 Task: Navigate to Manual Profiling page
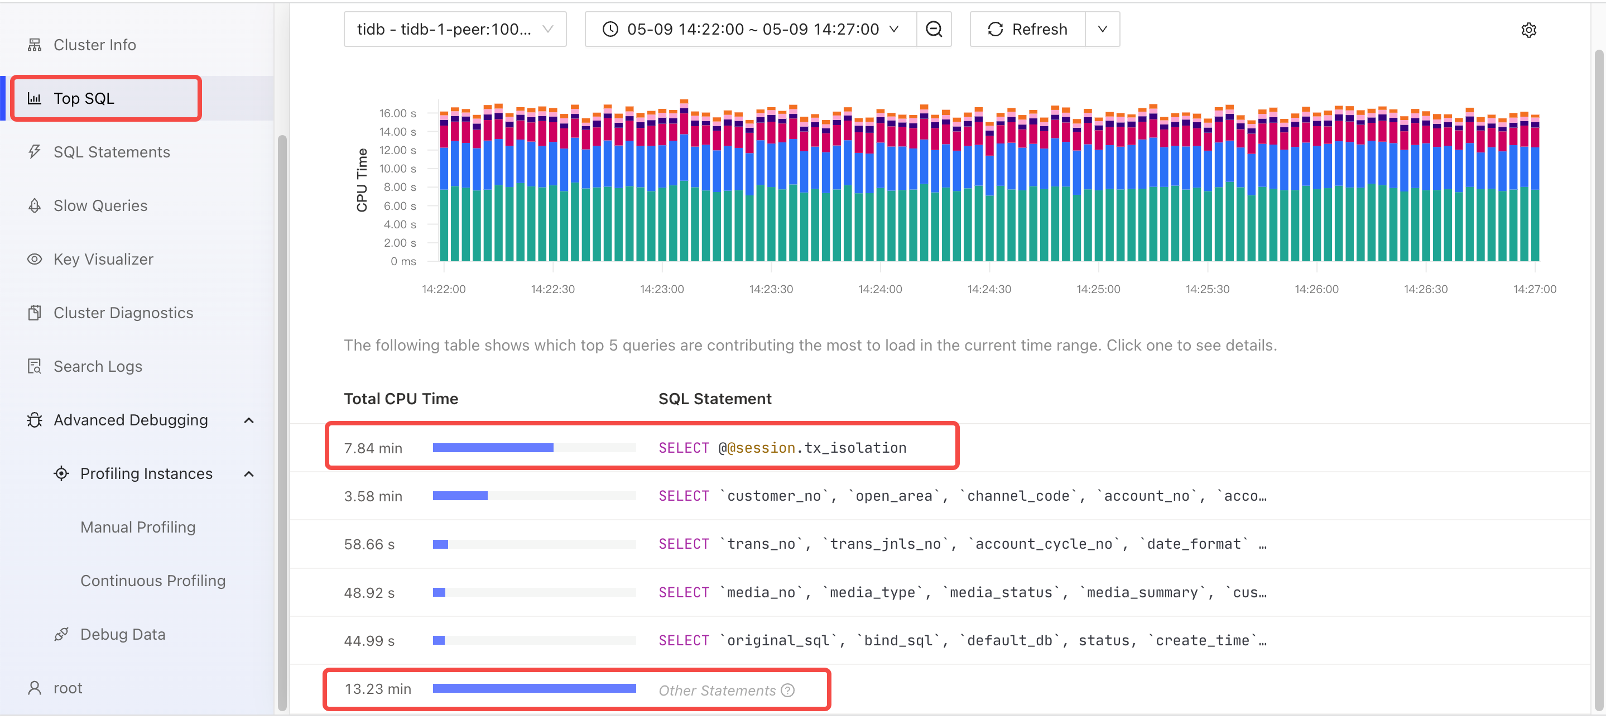click(137, 526)
